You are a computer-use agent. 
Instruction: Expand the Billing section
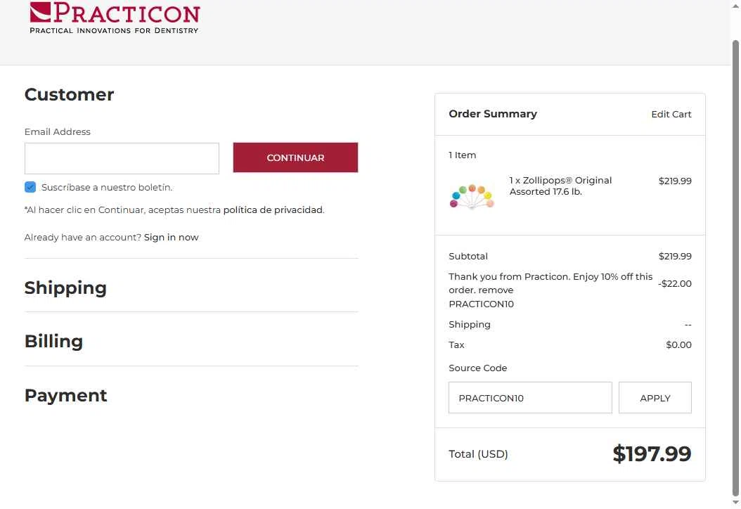53,341
